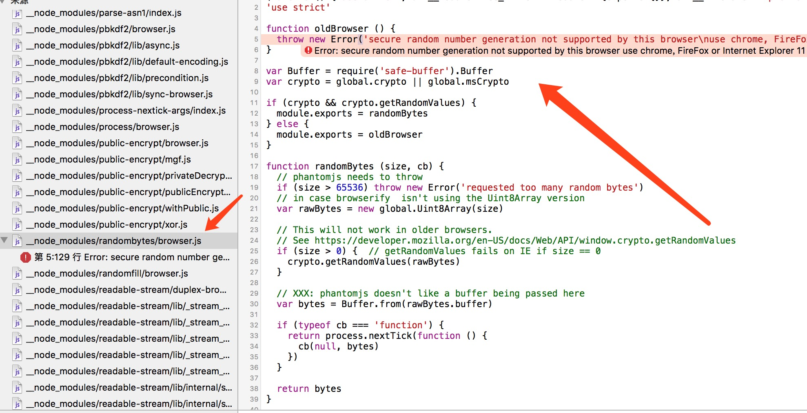The height and width of the screenshot is (413, 807).
Task: Open the public-encrypt/publicEncrypt… file
Action: 129,192
